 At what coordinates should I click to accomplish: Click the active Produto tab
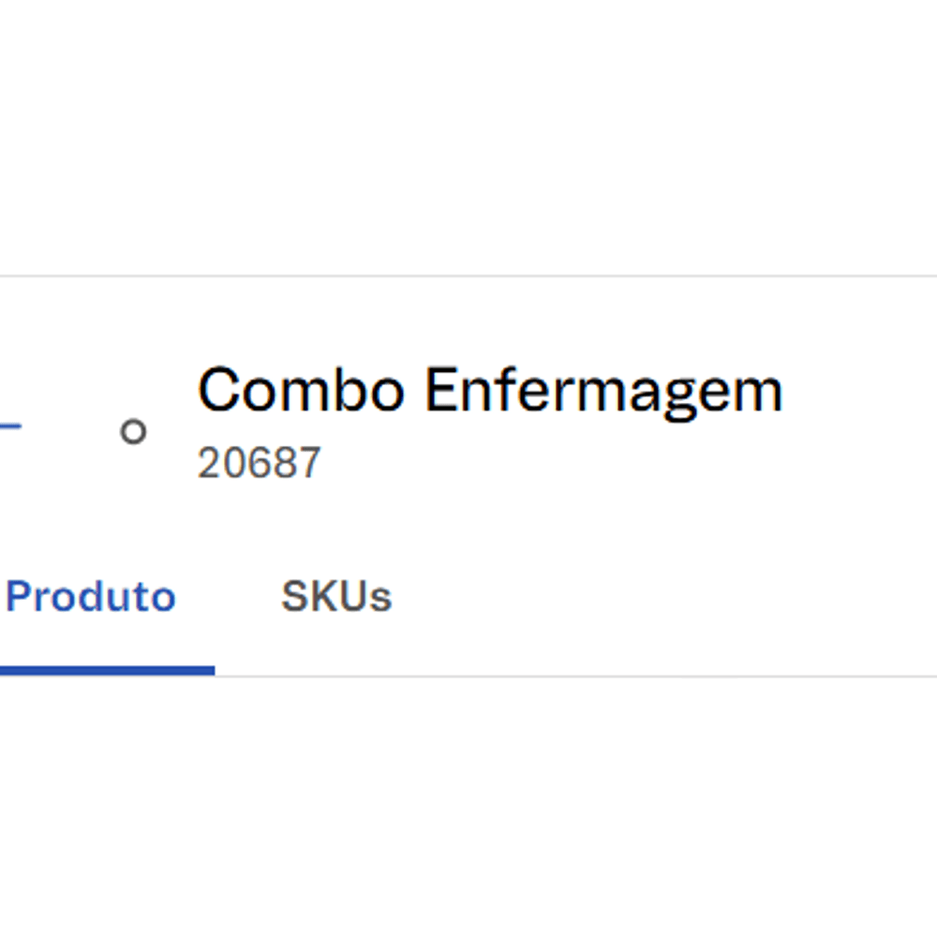pyautogui.click(x=91, y=597)
